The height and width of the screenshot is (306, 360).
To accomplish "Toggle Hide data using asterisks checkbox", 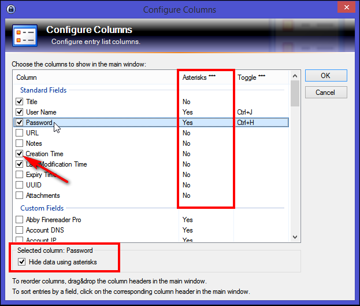I will (x=22, y=262).
